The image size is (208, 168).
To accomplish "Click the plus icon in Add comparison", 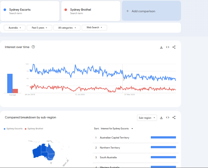I will 128,11.
